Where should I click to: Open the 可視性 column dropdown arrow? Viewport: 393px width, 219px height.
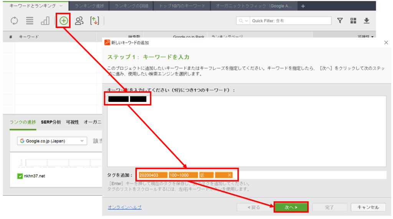click(372, 37)
